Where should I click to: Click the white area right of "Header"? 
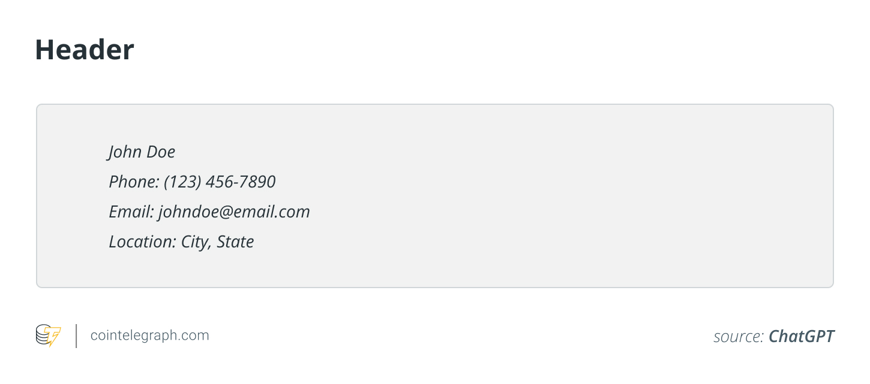(x=420, y=49)
